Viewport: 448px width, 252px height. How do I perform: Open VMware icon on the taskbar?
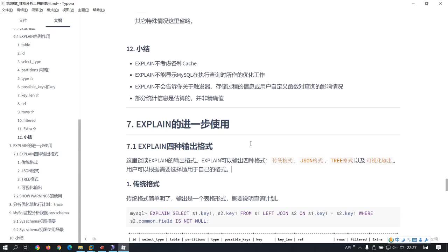[91, 247]
